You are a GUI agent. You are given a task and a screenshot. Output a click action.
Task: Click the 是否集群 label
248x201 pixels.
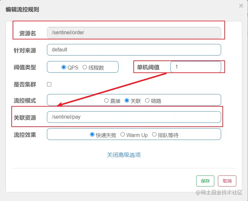pyautogui.click(x=25, y=84)
